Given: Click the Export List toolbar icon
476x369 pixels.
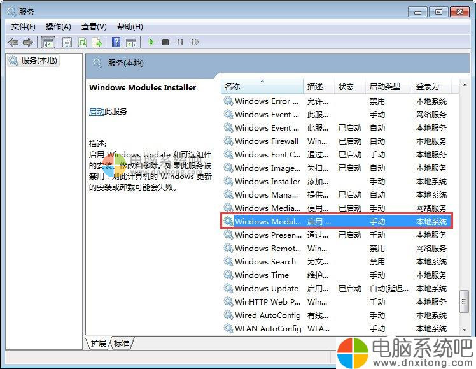Looking at the screenshot, I should pyautogui.click(x=97, y=42).
